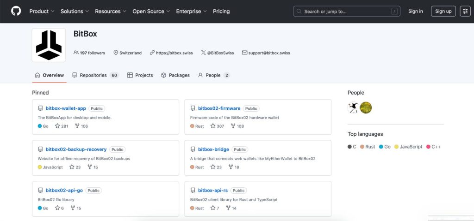474x221 pixels.
Task: Open the bitbox-api-rs repository link
Action: (x=213, y=190)
